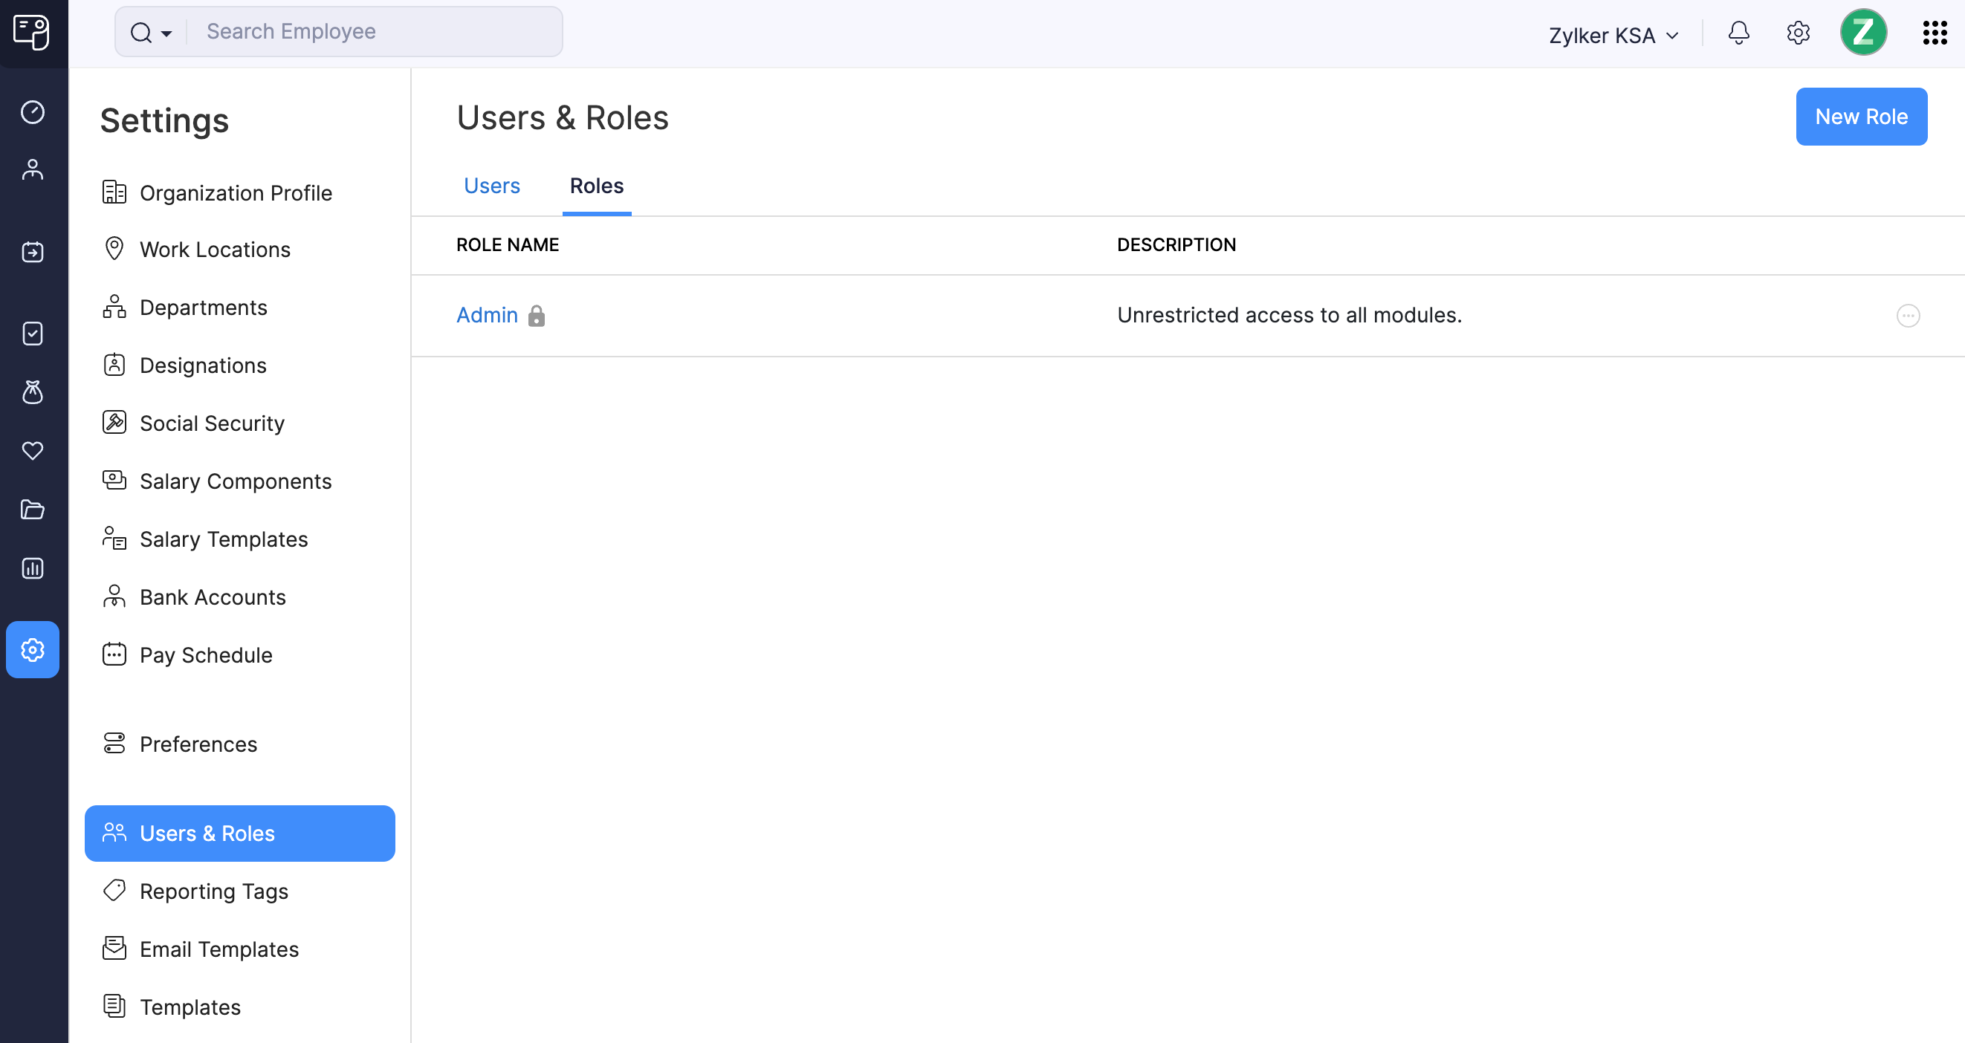Open the Approvals checkmark icon in sidebar

coord(33,333)
